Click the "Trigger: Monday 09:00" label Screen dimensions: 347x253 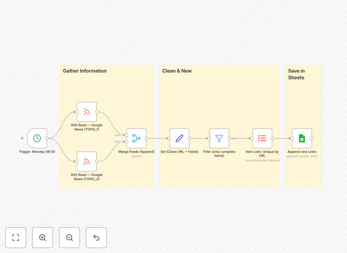pos(37,152)
